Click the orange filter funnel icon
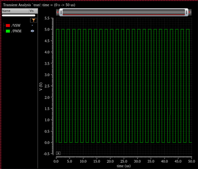Screen dimensions: 198x169 pyautogui.click(x=33, y=20)
